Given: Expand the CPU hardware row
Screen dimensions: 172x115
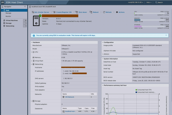Looking at the screenshot, I should point(32,52).
